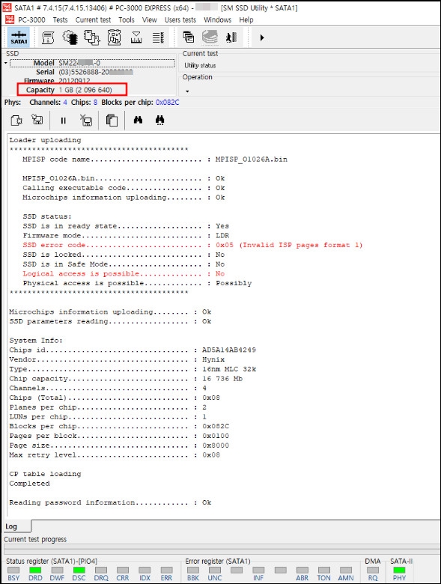Screen dimensions: 441x584
Task: Open the Users tests menu
Action: tap(180, 19)
